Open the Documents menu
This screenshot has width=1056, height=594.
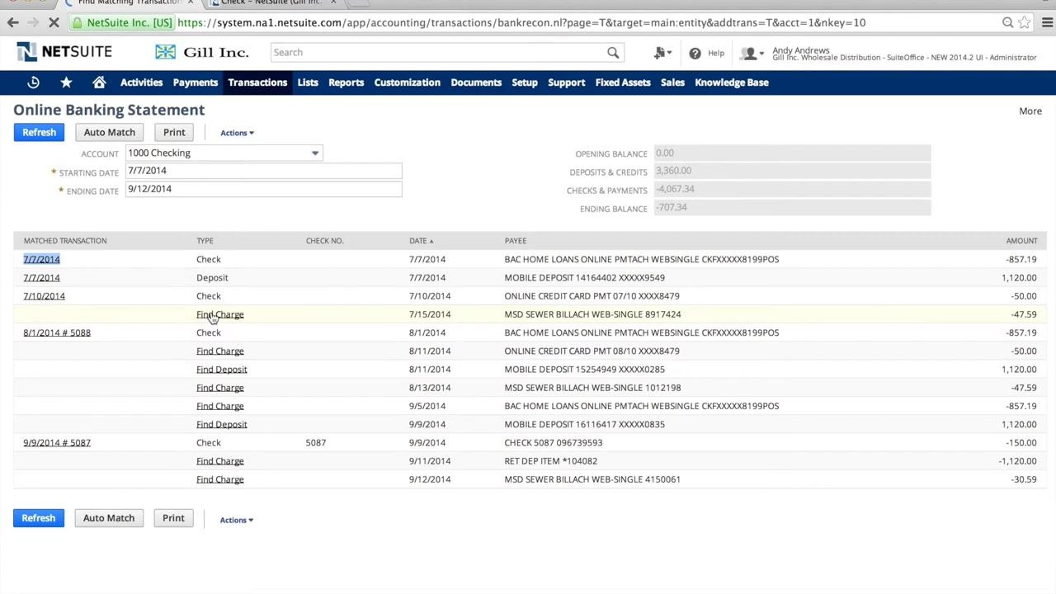coord(476,82)
